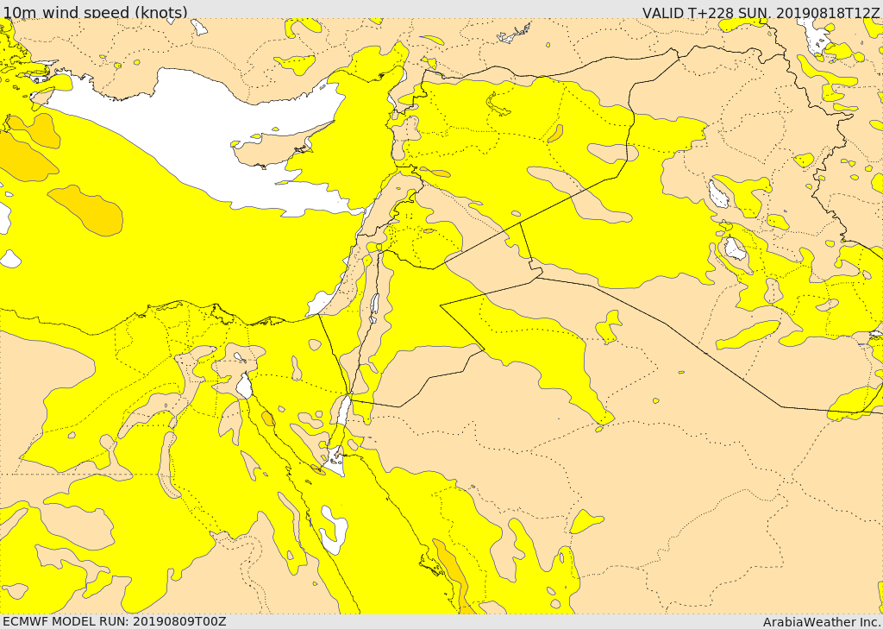Click the 'ECMWF MODEL RUN: 20190809T00Z' text
The image size is (883, 629).
115,621
